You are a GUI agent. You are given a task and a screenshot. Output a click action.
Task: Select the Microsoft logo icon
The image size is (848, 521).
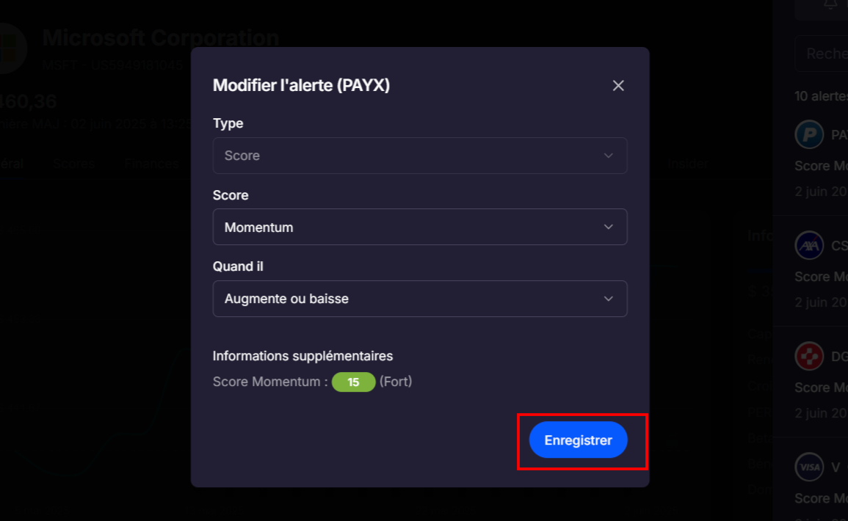pyautogui.click(x=11, y=48)
